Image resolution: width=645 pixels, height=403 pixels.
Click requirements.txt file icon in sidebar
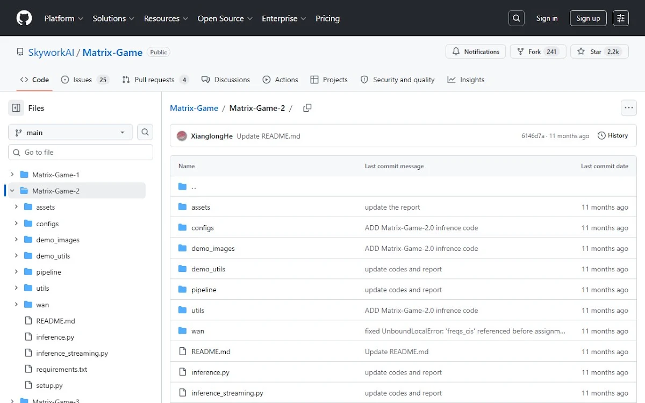pos(28,369)
